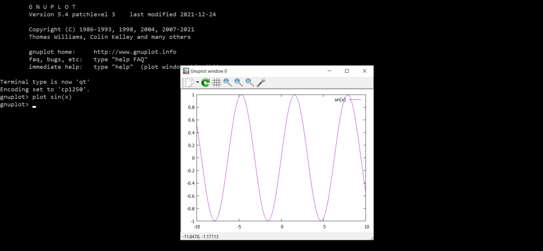Zoom to the next region with magnifier-plus icon

238,83
